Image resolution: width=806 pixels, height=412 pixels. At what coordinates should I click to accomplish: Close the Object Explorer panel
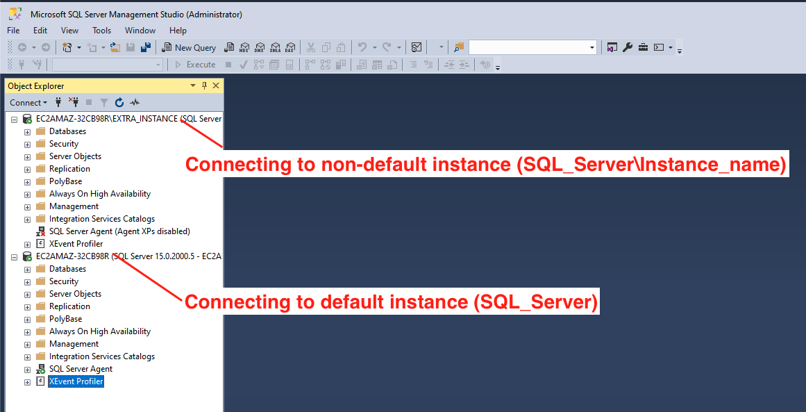215,85
